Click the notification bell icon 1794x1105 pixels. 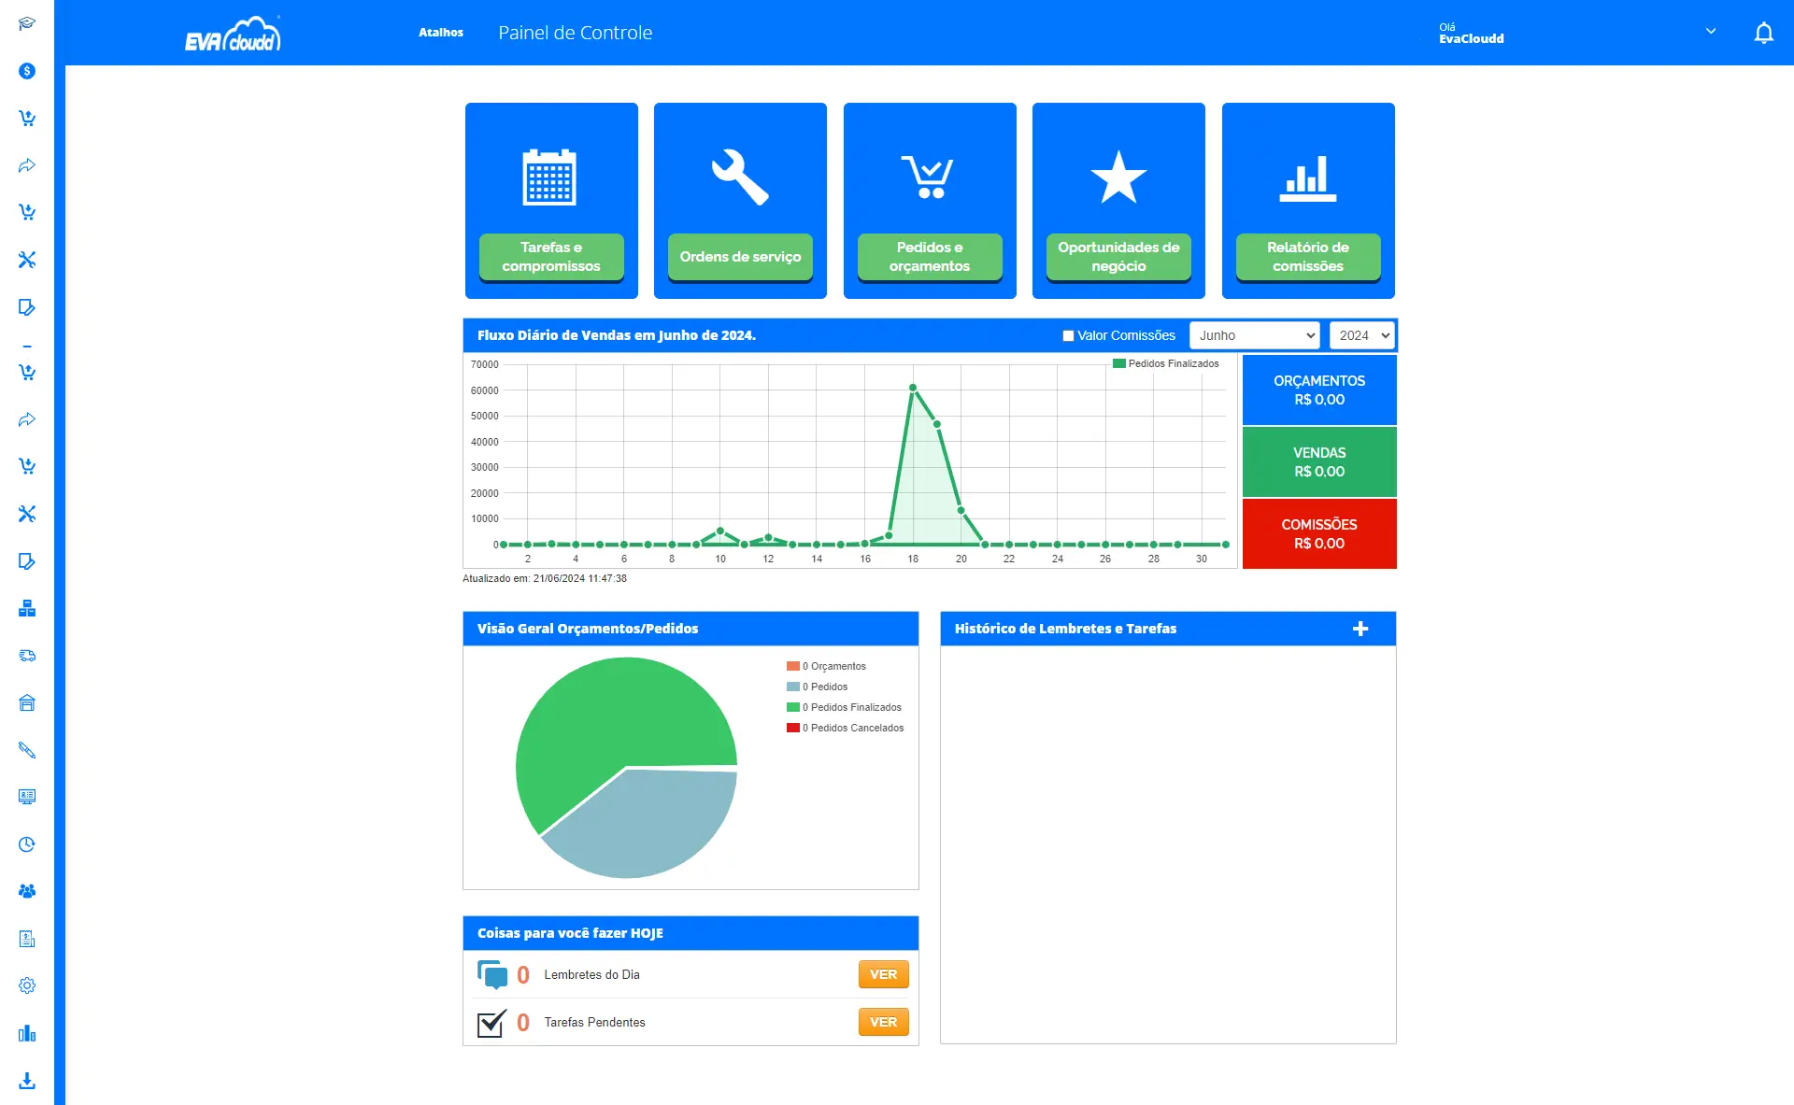pos(1763,34)
